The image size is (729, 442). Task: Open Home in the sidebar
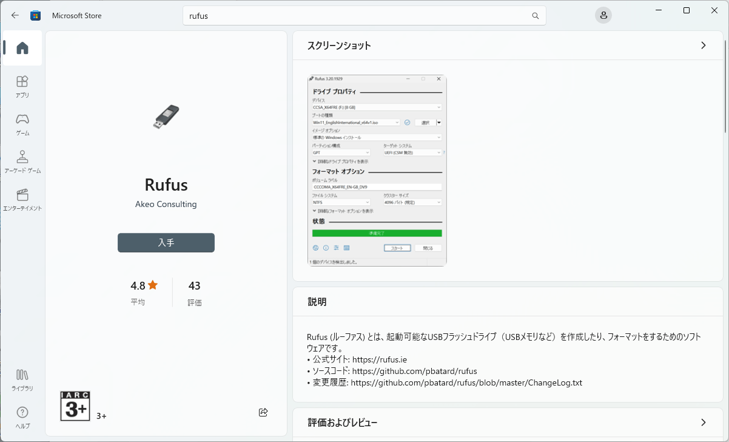(x=22, y=48)
